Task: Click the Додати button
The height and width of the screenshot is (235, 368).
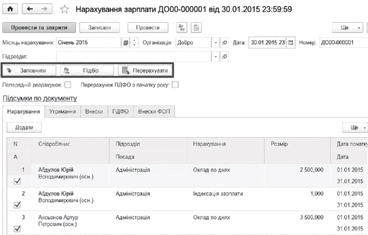Action: point(24,127)
